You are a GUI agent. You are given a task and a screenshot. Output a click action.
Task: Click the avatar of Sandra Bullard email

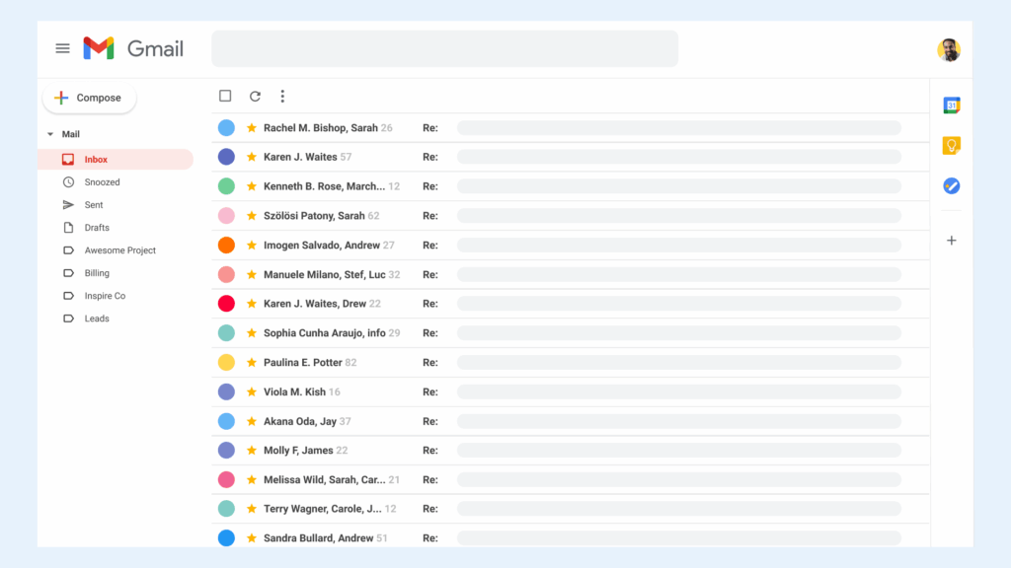click(x=226, y=537)
